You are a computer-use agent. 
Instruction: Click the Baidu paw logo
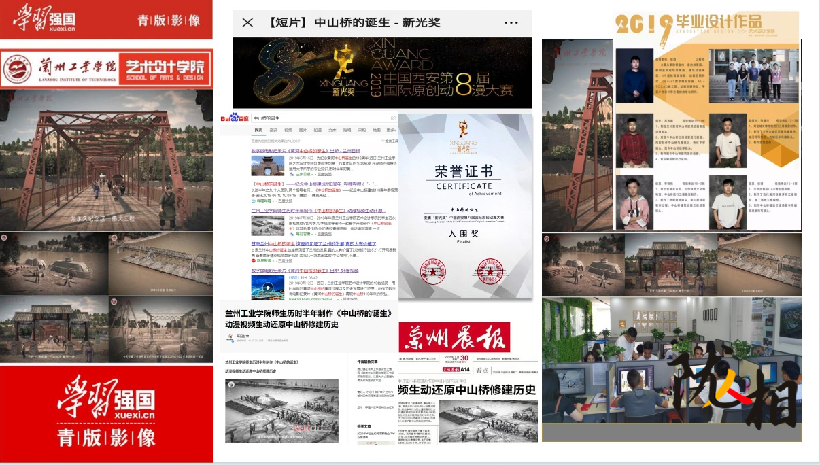pyautogui.click(x=234, y=118)
